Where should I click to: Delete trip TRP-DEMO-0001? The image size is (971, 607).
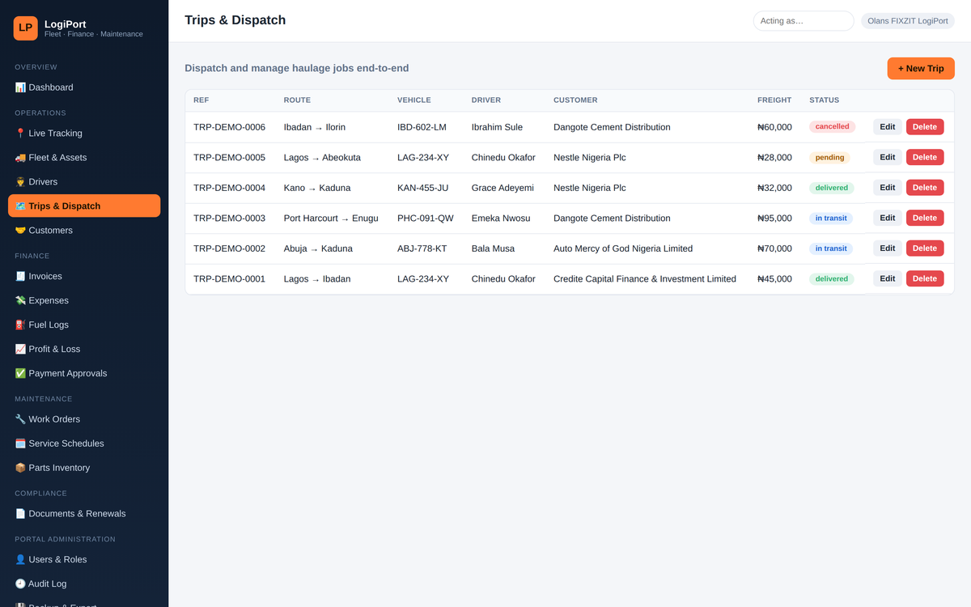pyautogui.click(x=925, y=278)
